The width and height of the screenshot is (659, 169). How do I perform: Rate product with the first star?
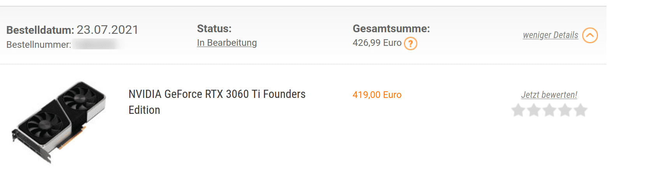pyautogui.click(x=518, y=110)
